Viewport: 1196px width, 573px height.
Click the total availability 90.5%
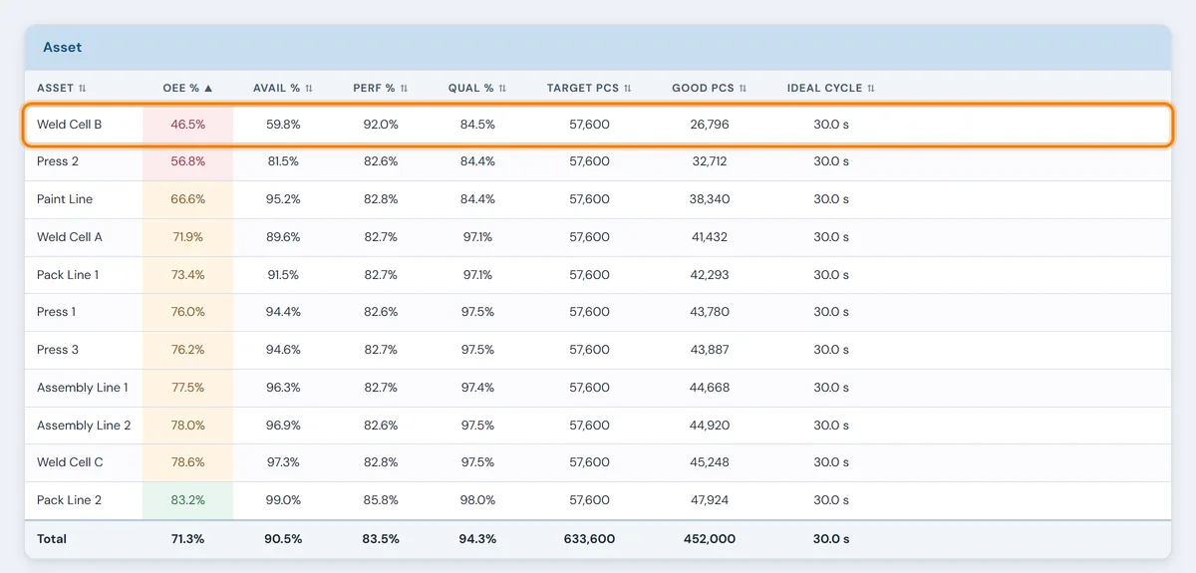pos(284,538)
